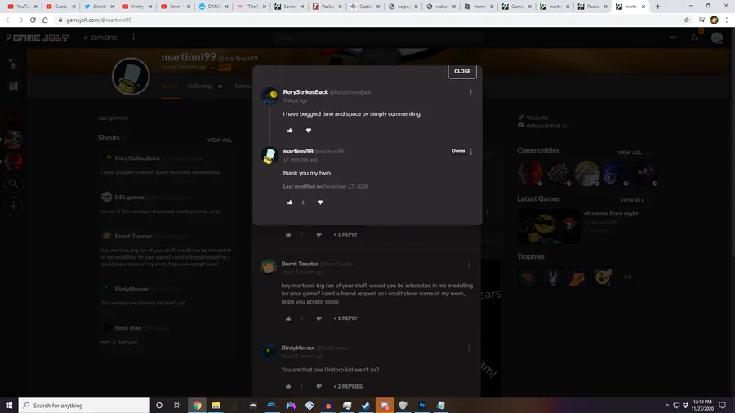The image size is (735, 413).
Task: Bookmark this page with the star icon
Action: point(687,20)
